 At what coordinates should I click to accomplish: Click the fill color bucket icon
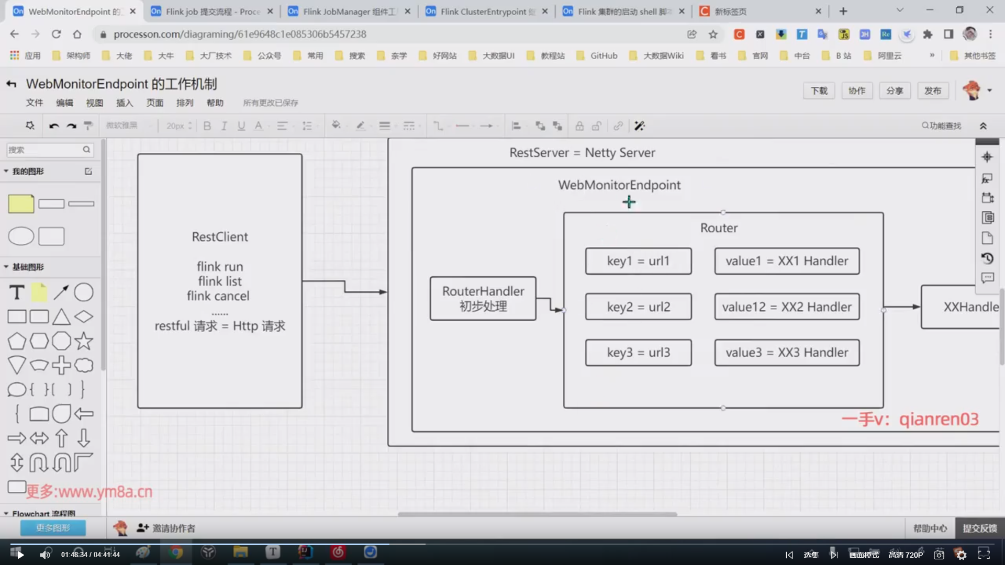click(336, 126)
